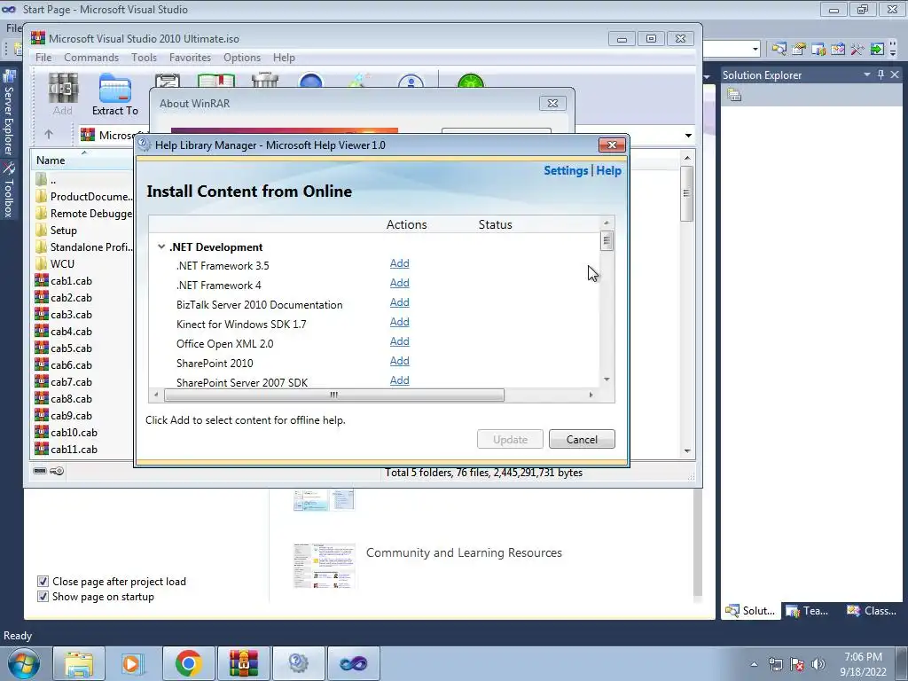Viewport: 908px width, 681px height.
Task: Open the WinRAR Tools menu
Action: (x=144, y=58)
